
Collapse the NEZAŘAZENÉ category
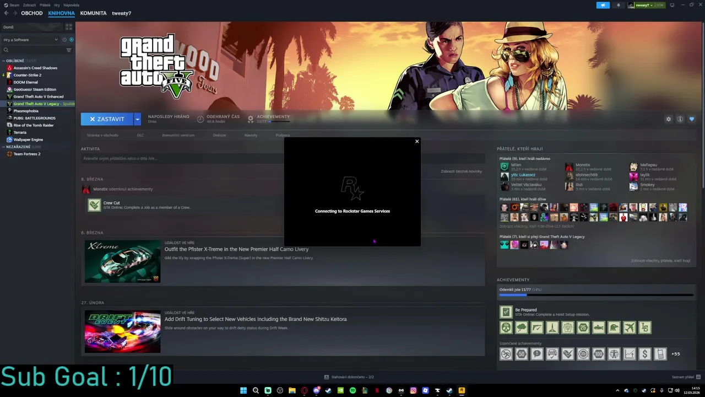tap(4, 147)
